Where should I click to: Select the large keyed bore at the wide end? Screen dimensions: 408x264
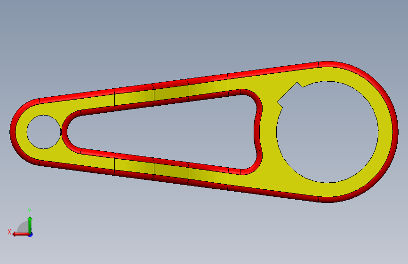(327, 132)
